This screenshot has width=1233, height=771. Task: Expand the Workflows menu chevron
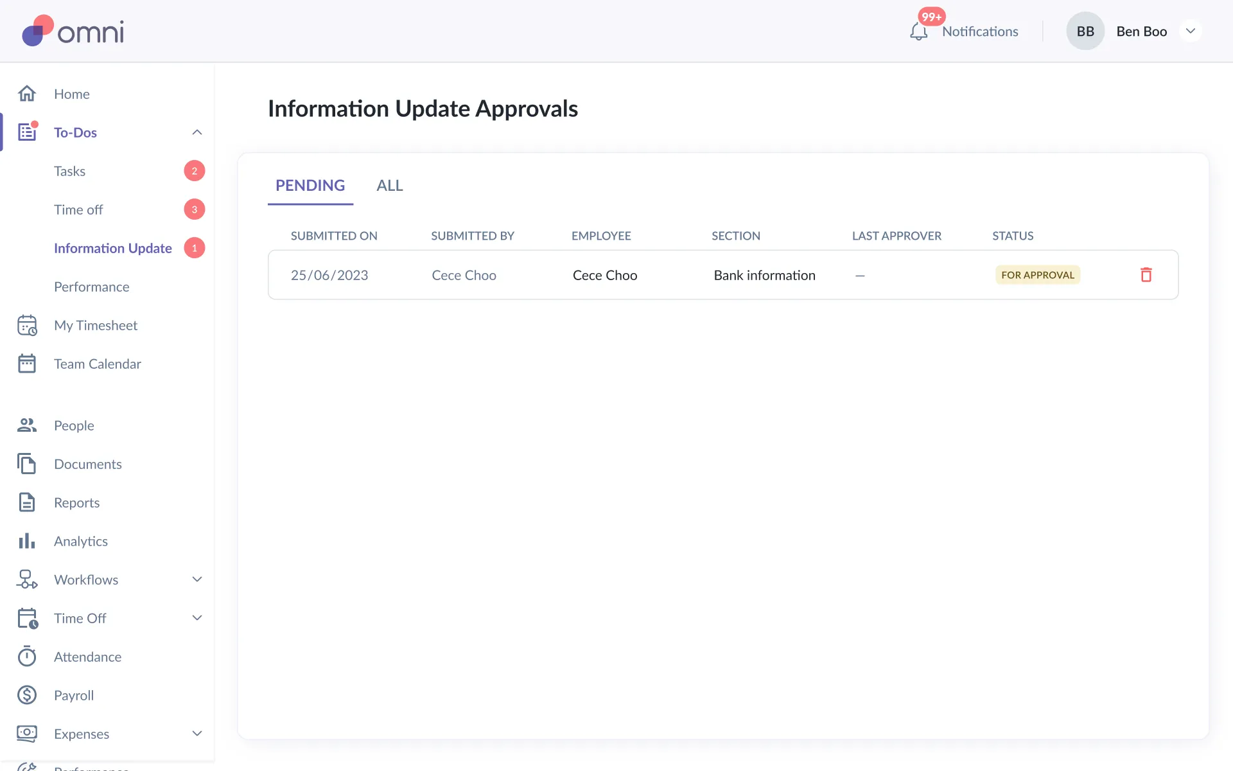(x=197, y=580)
